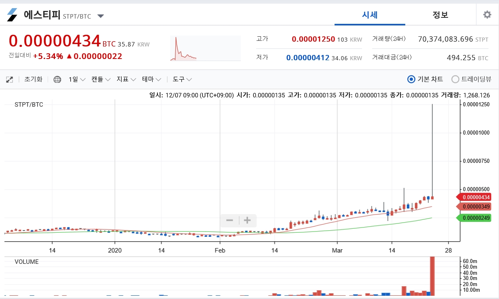Open the 테마 theme dropdown
This screenshot has width=499, height=299.
(x=152, y=79)
